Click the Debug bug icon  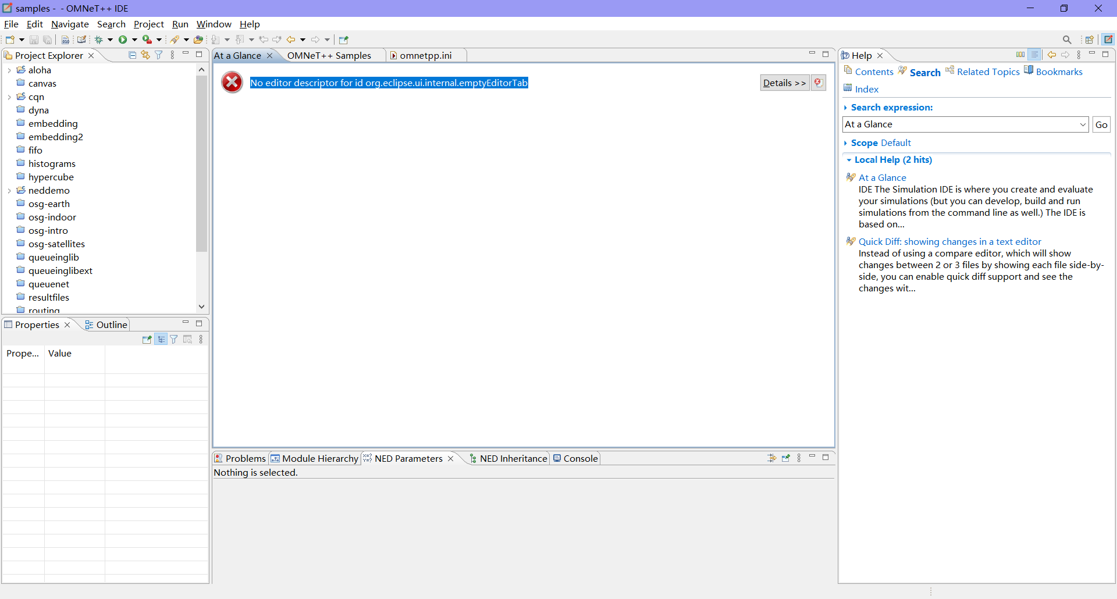[99, 40]
